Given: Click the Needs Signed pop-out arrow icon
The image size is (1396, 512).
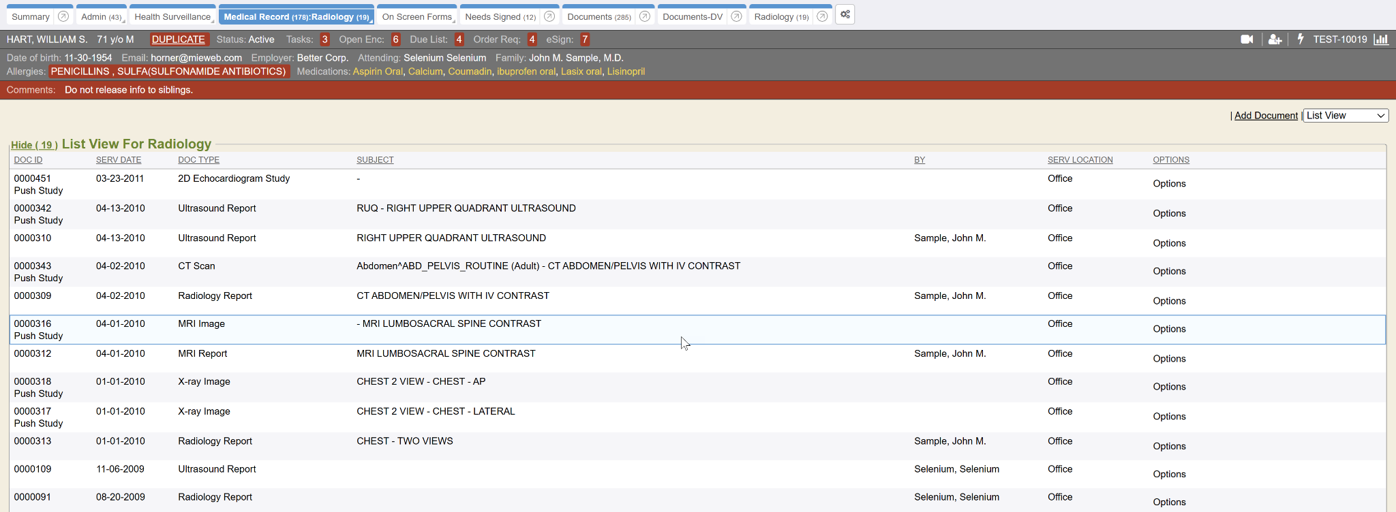Looking at the screenshot, I should pyautogui.click(x=549, y=17).
